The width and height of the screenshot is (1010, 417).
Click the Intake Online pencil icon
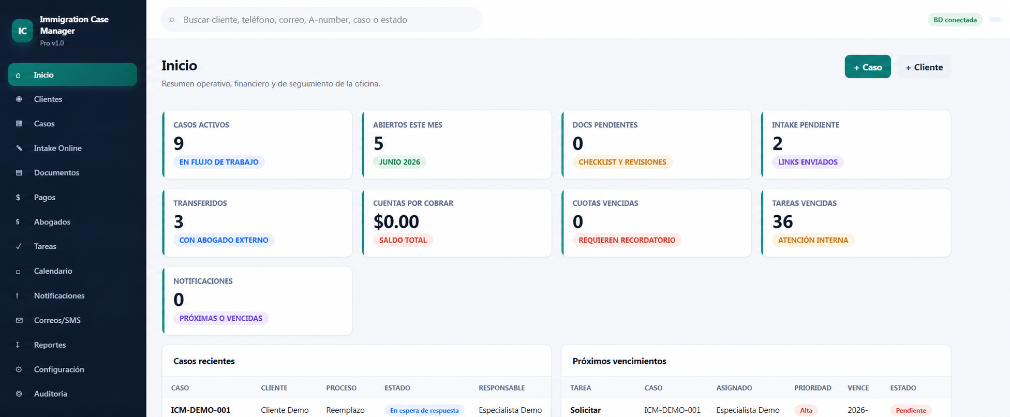19,148
